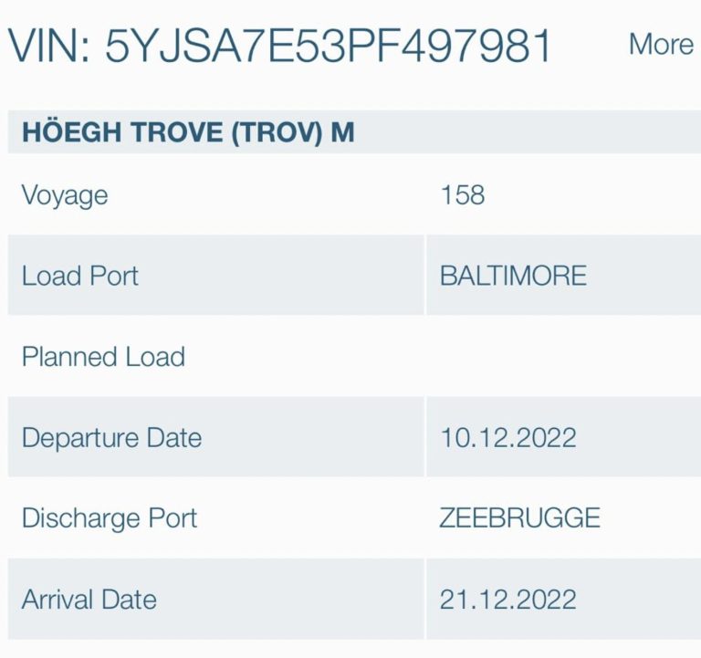701x658 pixels.
Task: Select the Load Port label
Action: coord(80,276)
